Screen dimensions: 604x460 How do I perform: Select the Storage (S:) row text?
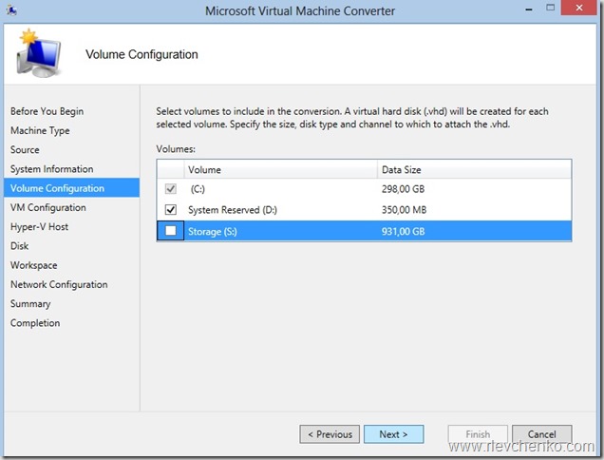click(x=212, y=231)
